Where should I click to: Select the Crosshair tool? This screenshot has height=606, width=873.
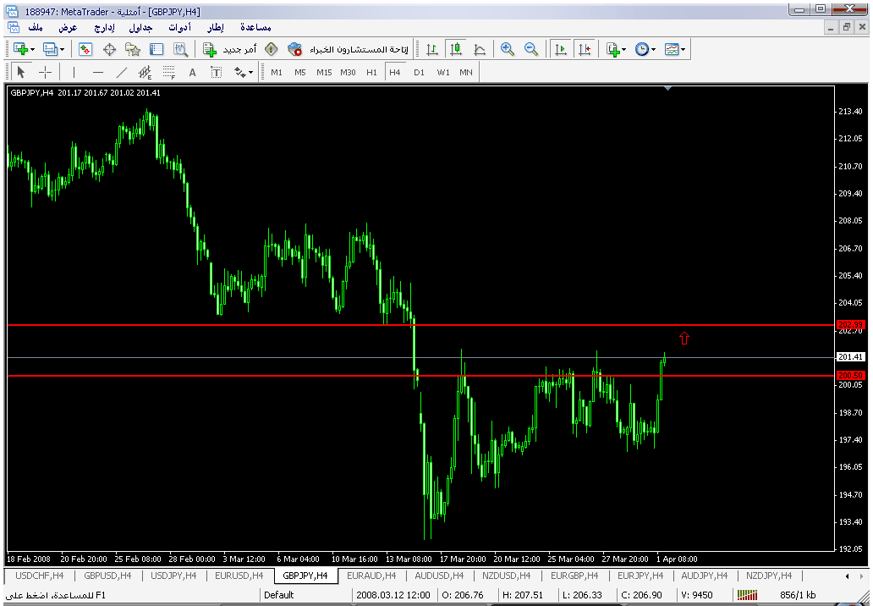point(45,72)
